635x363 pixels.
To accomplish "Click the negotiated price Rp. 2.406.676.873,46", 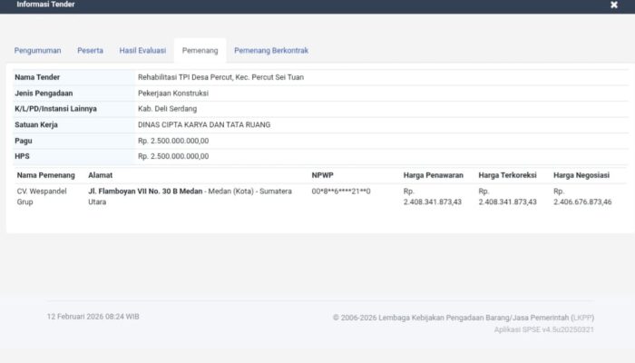I will click(x=581, y=197).
